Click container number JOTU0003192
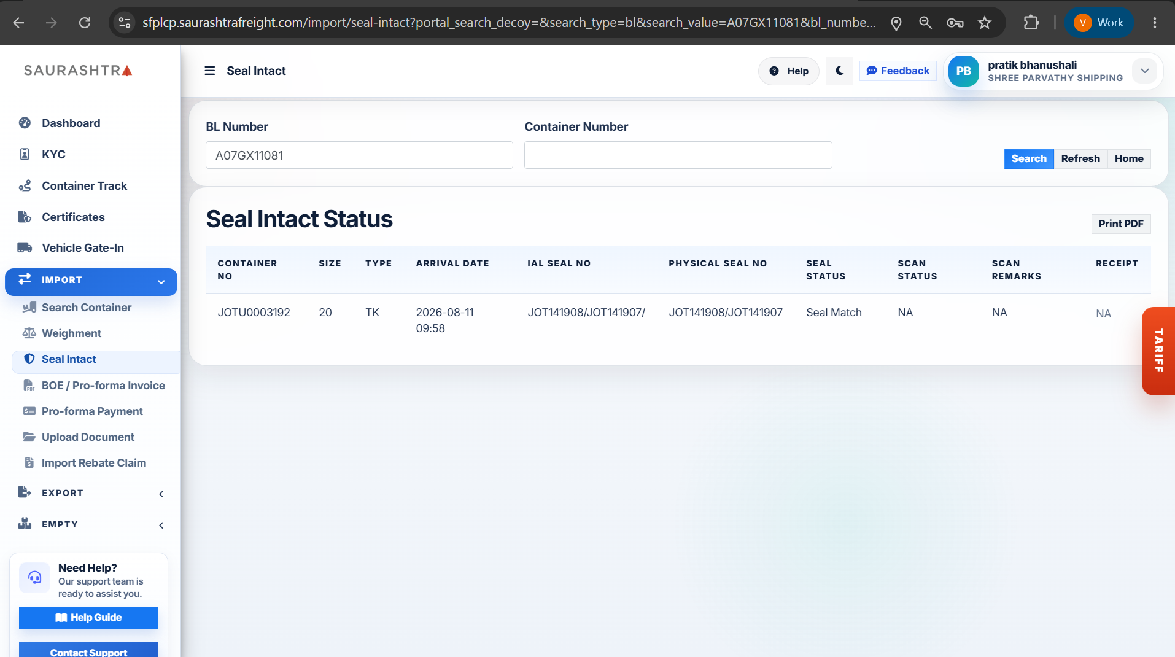 point(254,313)
